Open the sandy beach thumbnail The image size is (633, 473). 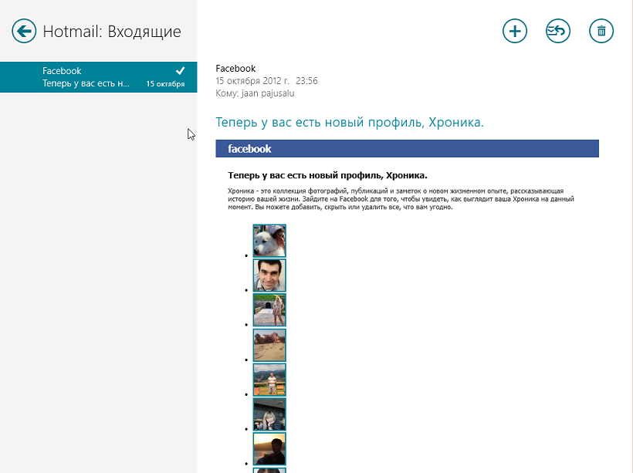pos(269,345)
